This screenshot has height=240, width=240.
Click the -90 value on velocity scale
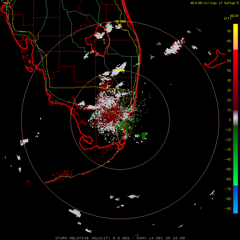point(228,209)
